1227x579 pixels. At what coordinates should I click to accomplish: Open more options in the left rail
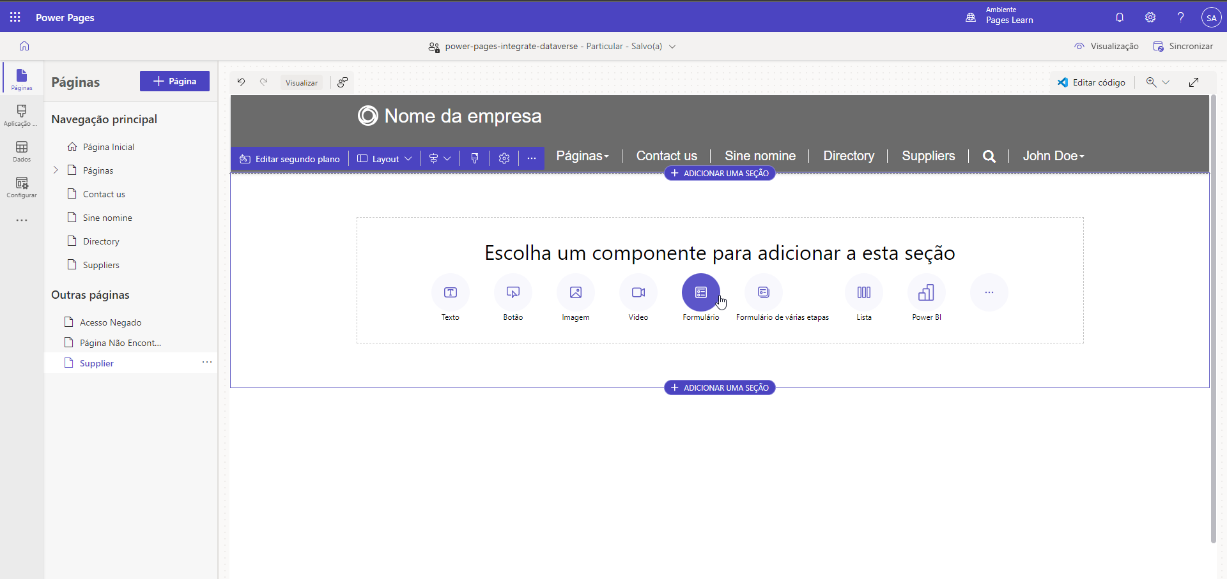coord(22,220)
